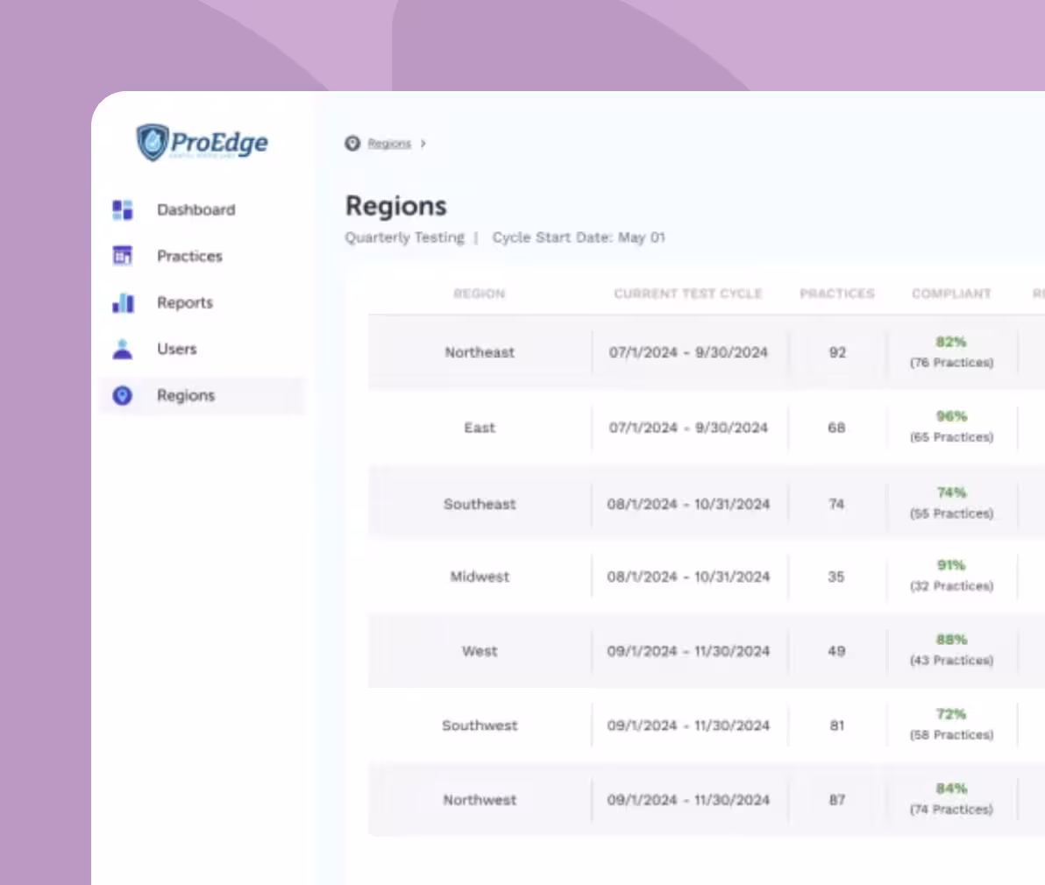Click Northwest test cycle 09/1/2024 - 11/30/2024
This screenshot has height=885, width=1045.
tap(688, 800)
